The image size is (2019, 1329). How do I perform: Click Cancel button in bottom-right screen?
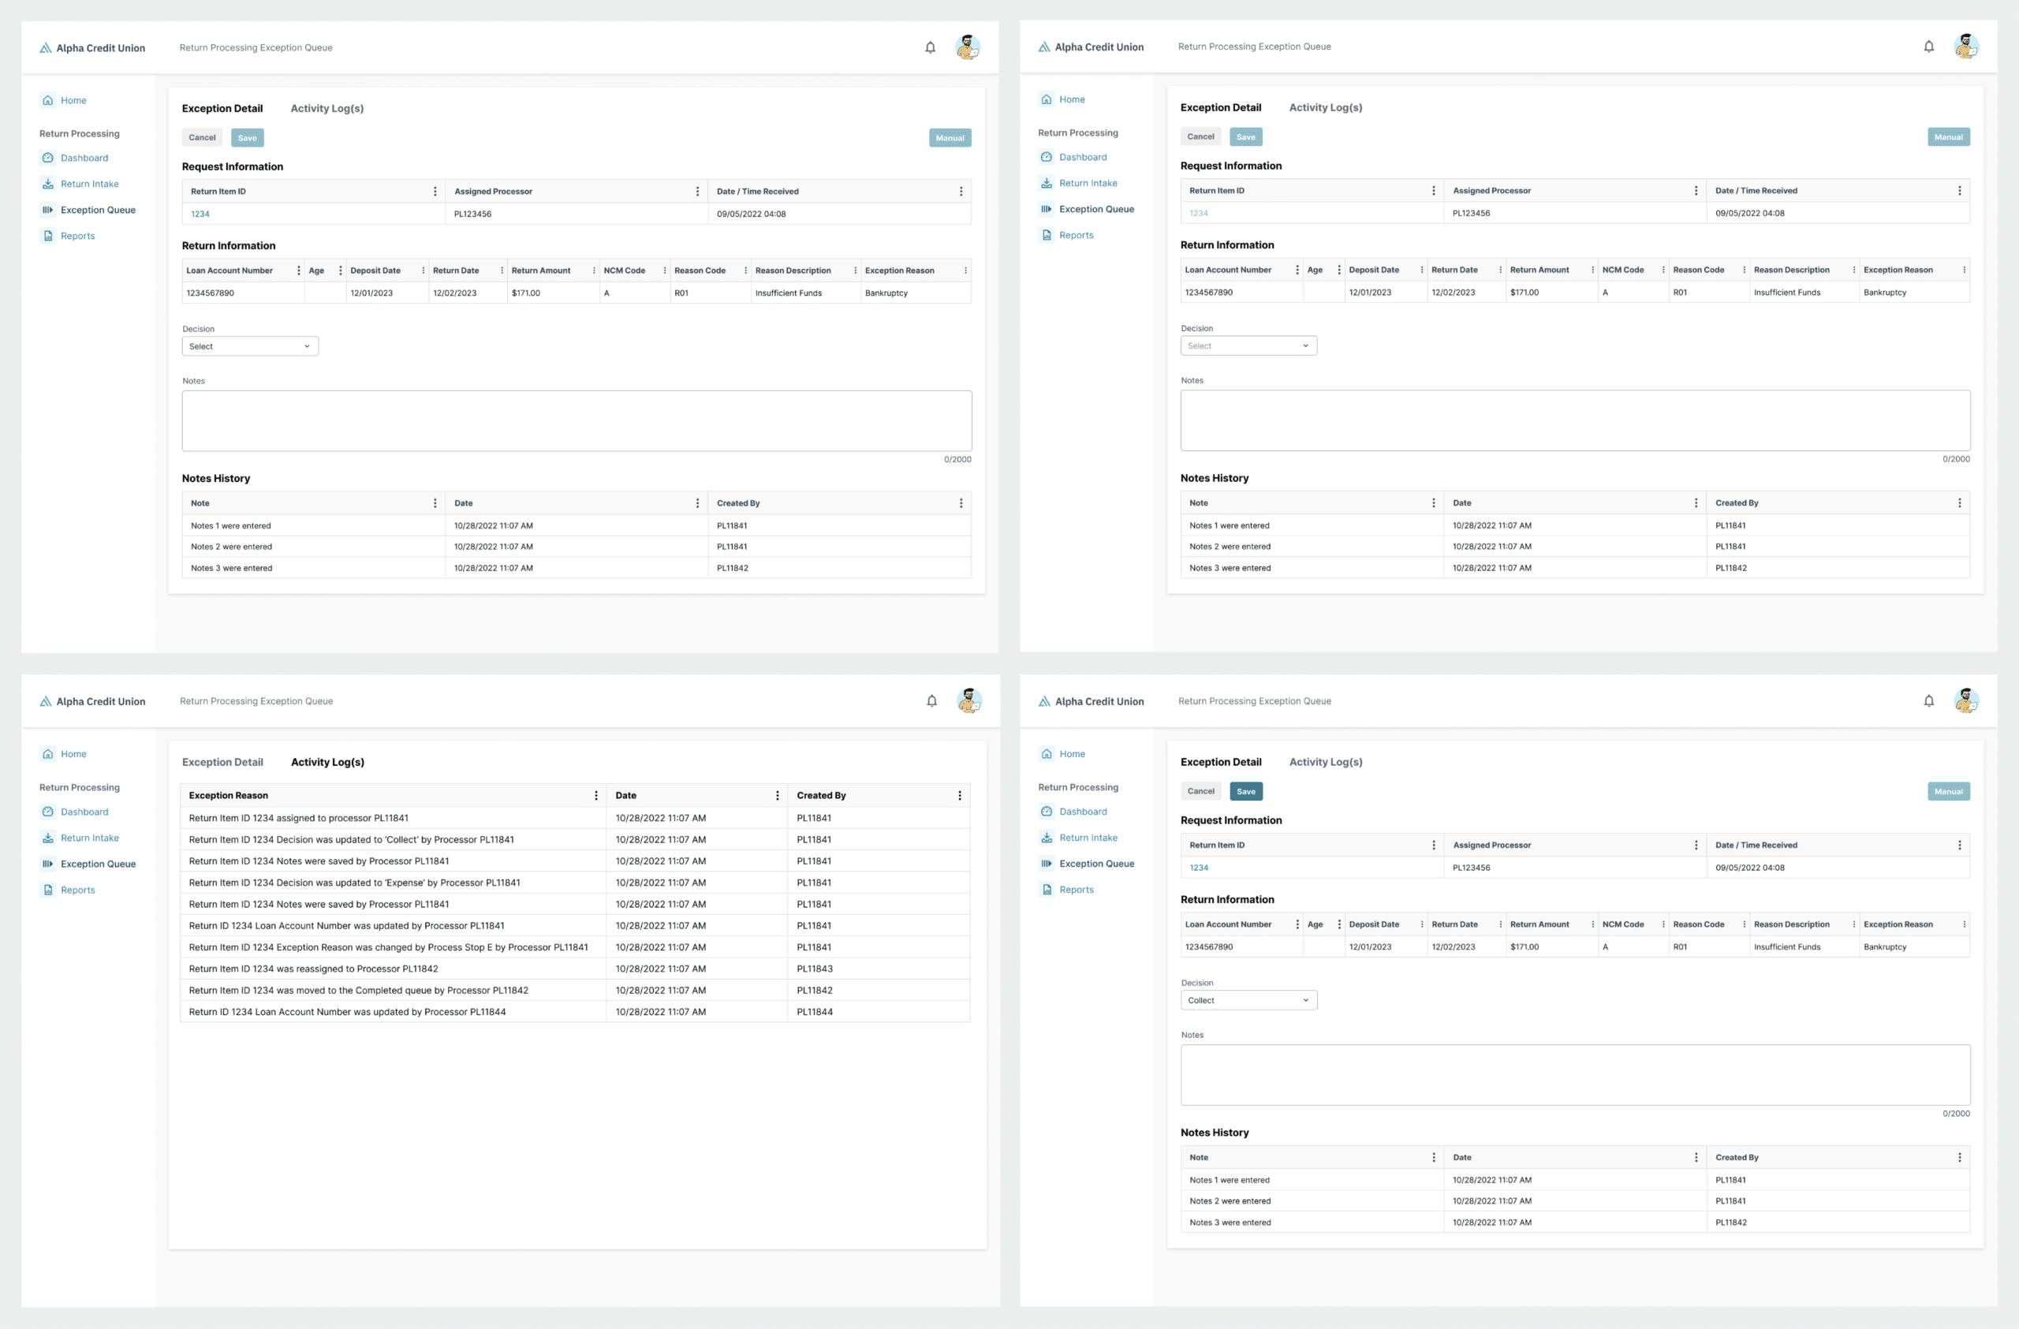[1200, 791]
